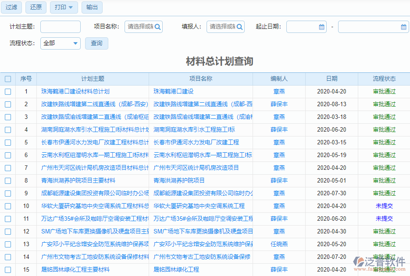Click the 过滤 filter icon button
The image size is (410, 276).
(x=11, y=7)
